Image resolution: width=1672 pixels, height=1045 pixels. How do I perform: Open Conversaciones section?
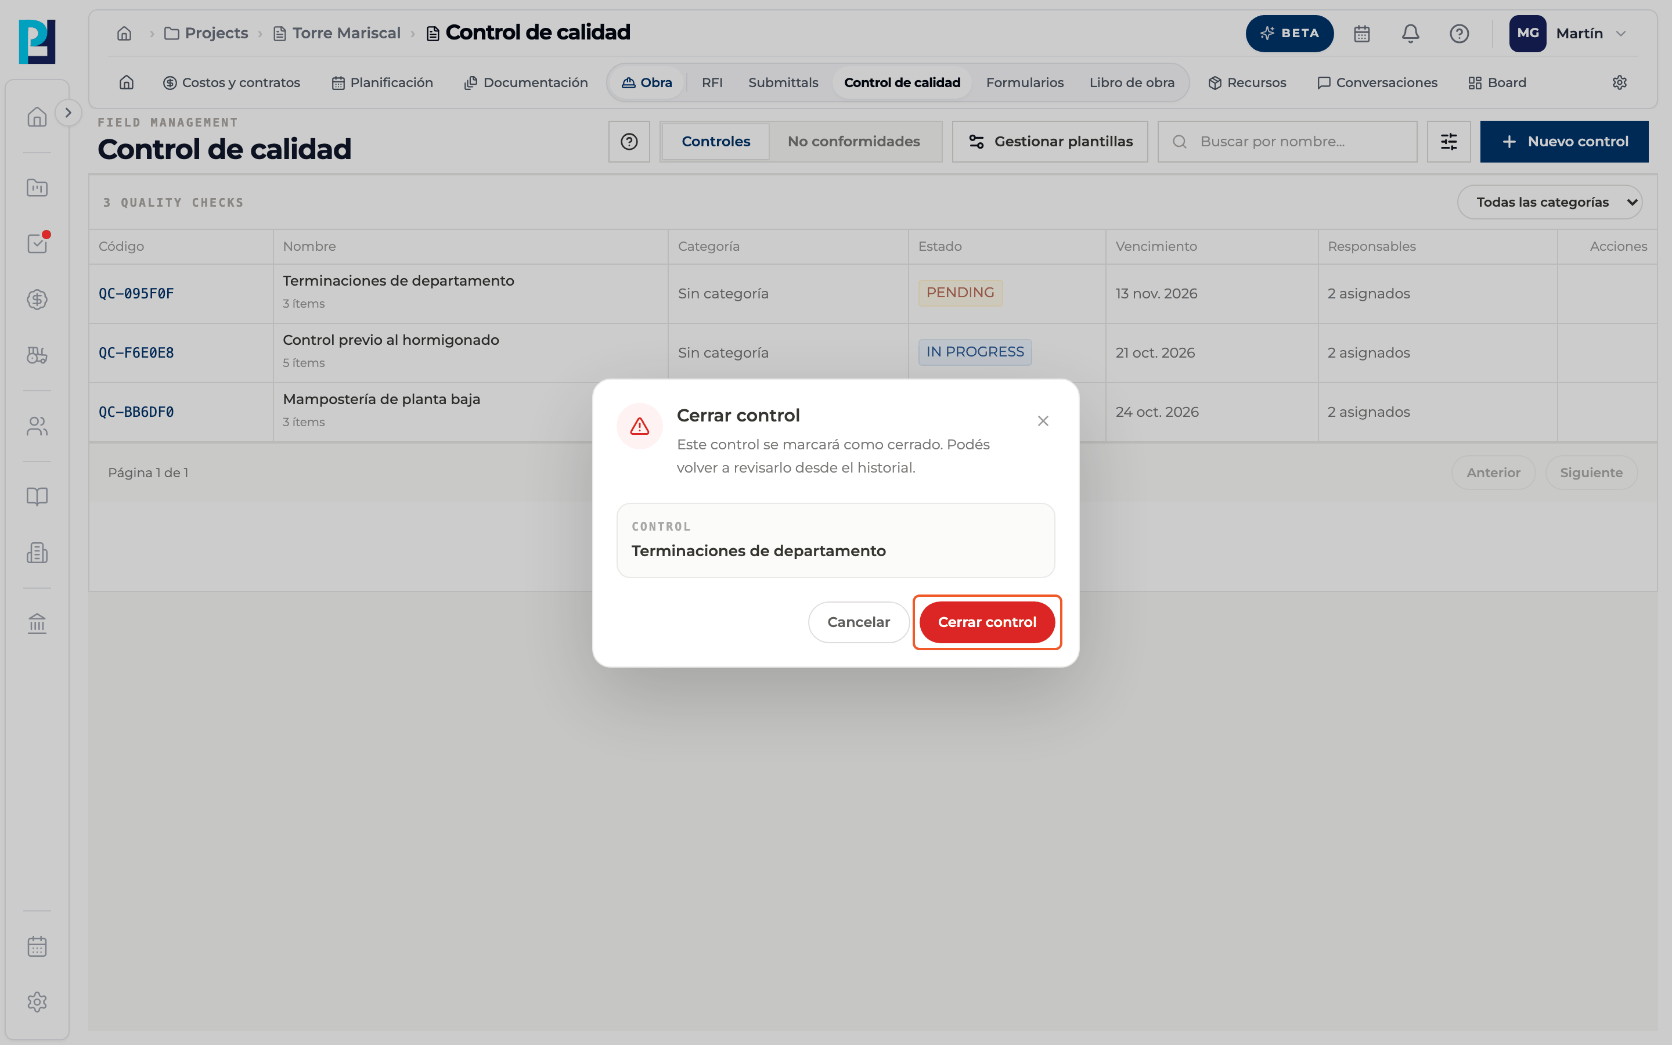pyautogui.click(x=1377, y=82)
